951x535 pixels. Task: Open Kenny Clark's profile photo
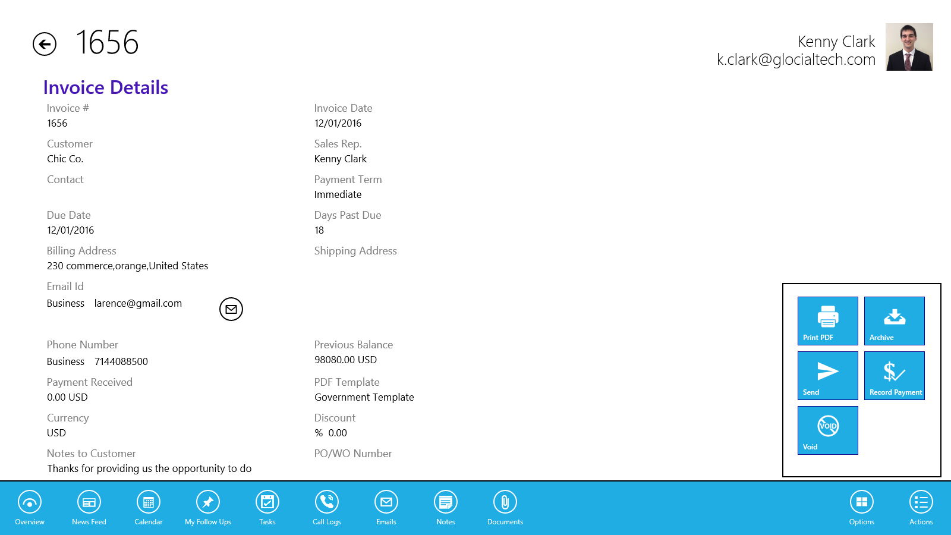tap(909, 47)
